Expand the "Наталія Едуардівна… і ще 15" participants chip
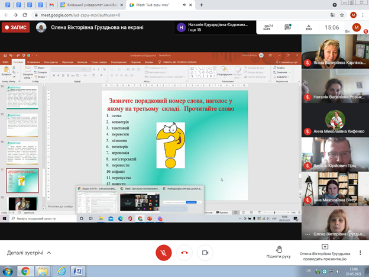This screenshot has height=277, width=369. (215, 27)
